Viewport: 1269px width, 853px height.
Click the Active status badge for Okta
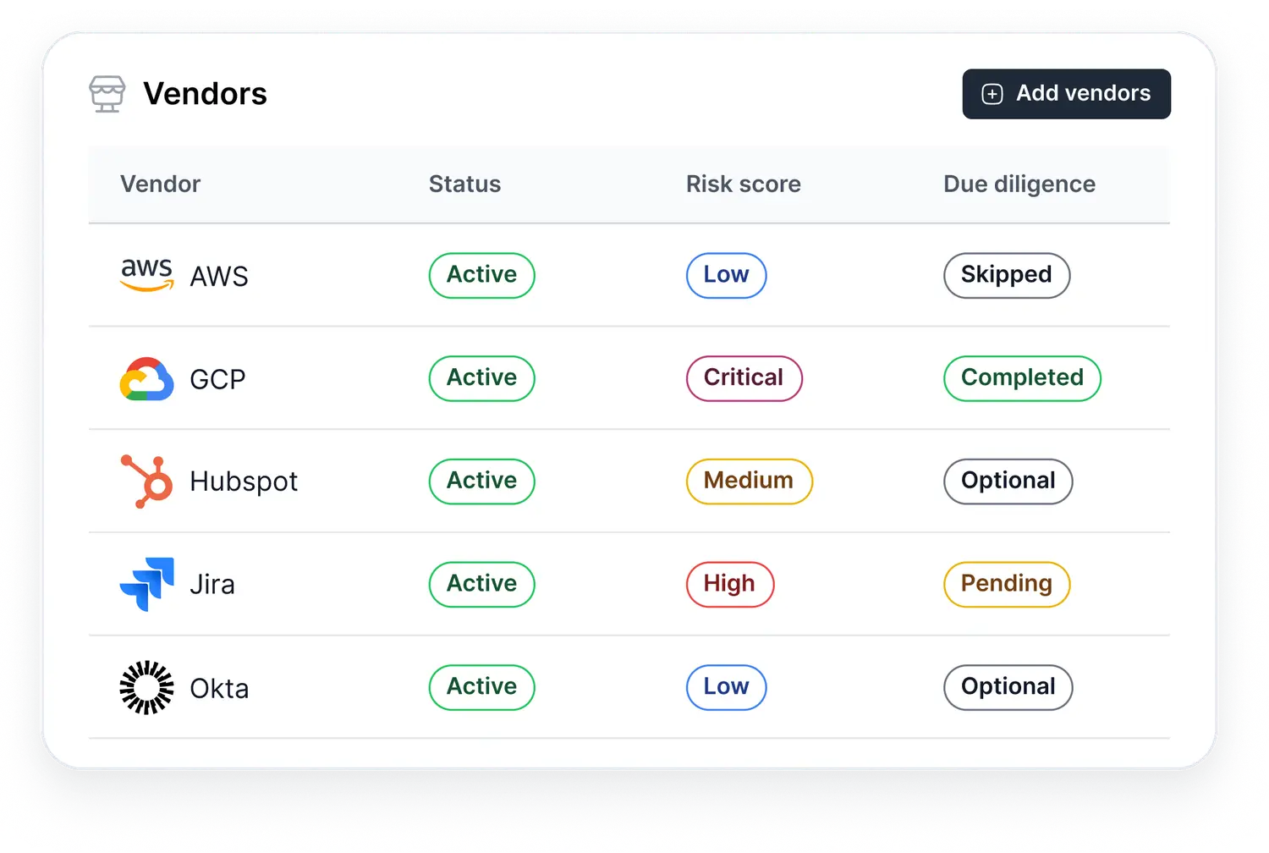pyautogui.click(x=481, y=687)
